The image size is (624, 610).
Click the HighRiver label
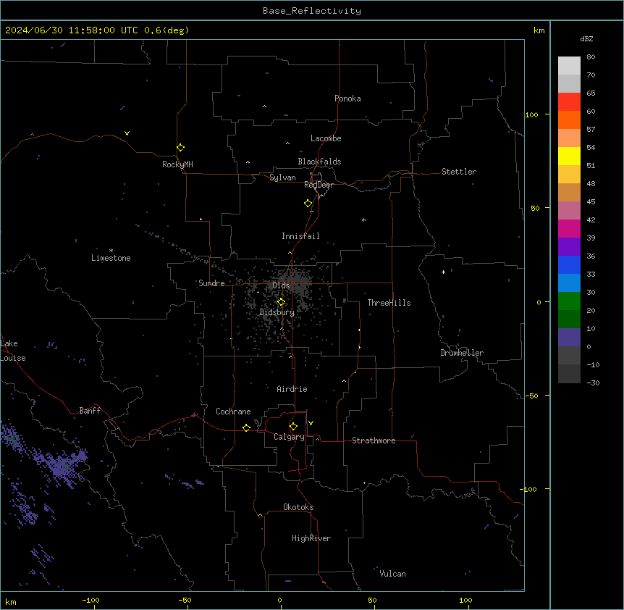pos(311,538)
